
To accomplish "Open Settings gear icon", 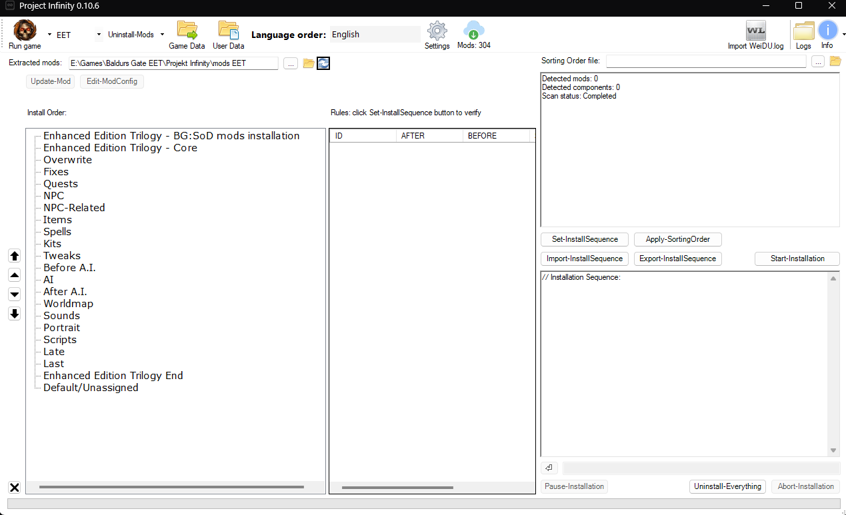I will [x=437, y=31].
